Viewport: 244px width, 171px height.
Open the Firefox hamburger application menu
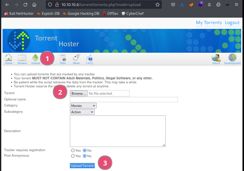tap(236, 5)
